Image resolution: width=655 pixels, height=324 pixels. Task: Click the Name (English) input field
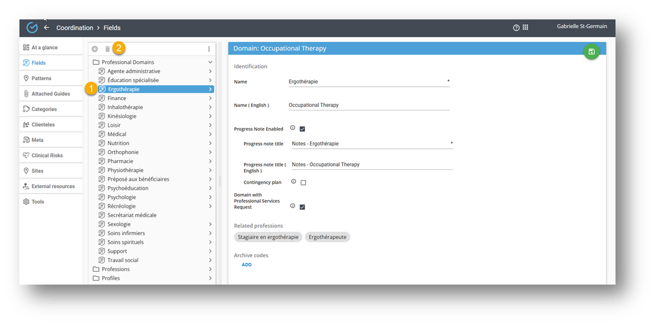(368, 105)
